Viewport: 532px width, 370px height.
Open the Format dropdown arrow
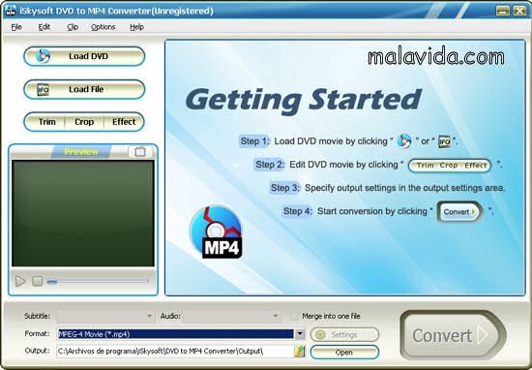click(x=300, y=334)
